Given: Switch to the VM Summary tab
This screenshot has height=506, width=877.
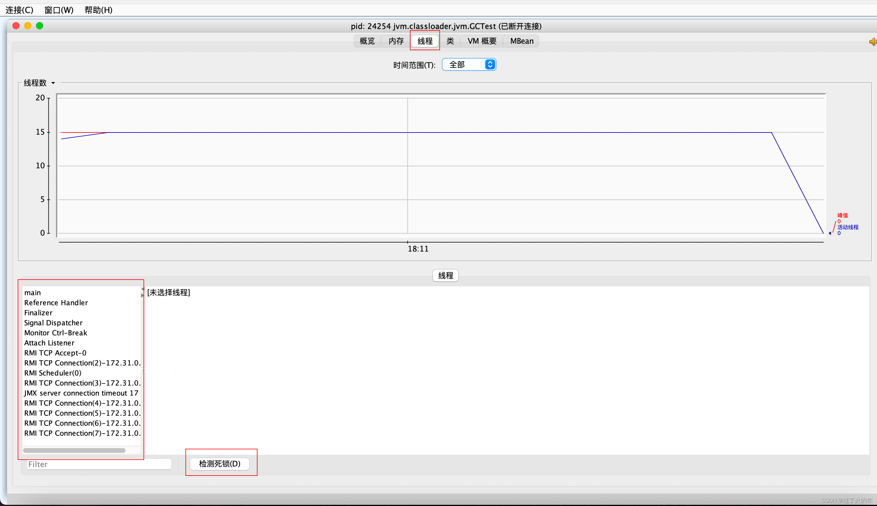Looking at the screenshot, I should [x=482, y=41].
